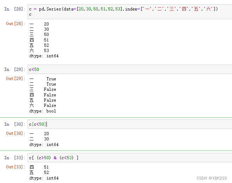Click value 20 in Out[30] output
This screenshot has width=232, height=183.
click(x=46, y=134)
